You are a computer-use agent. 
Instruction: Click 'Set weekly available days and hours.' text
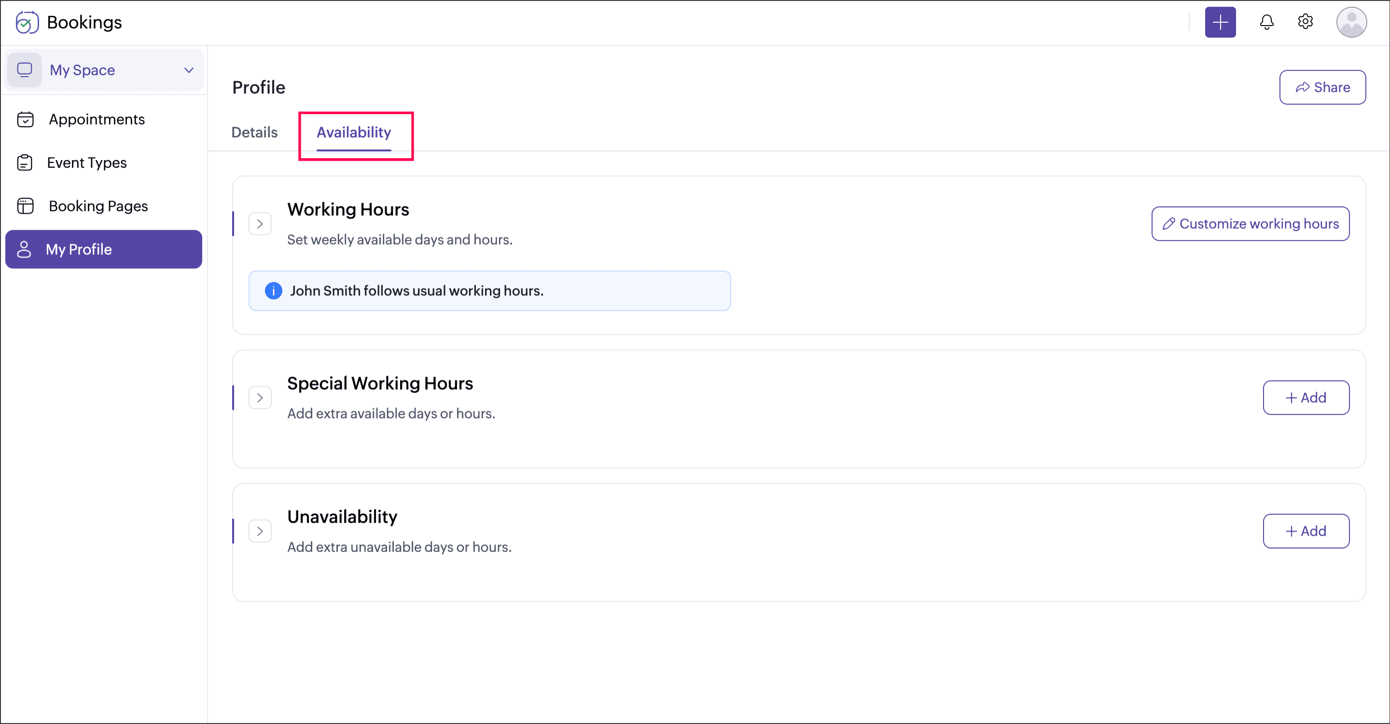(x=400, y=239)
